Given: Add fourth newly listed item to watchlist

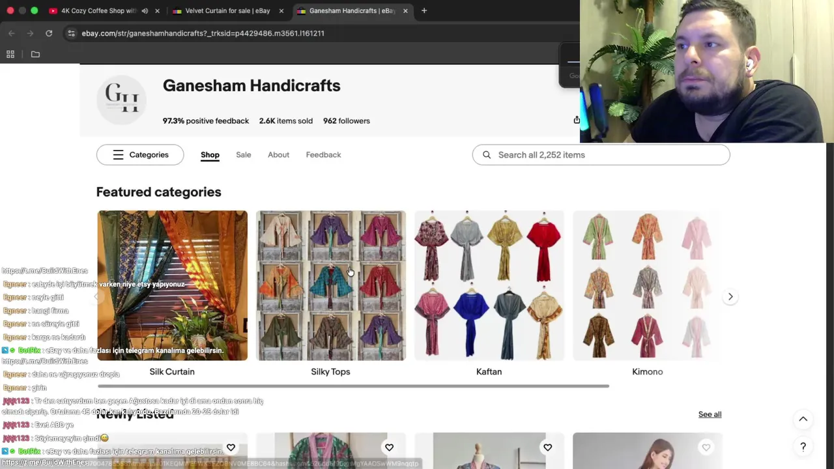Looking at the screenshot, I should click(706, 448).
